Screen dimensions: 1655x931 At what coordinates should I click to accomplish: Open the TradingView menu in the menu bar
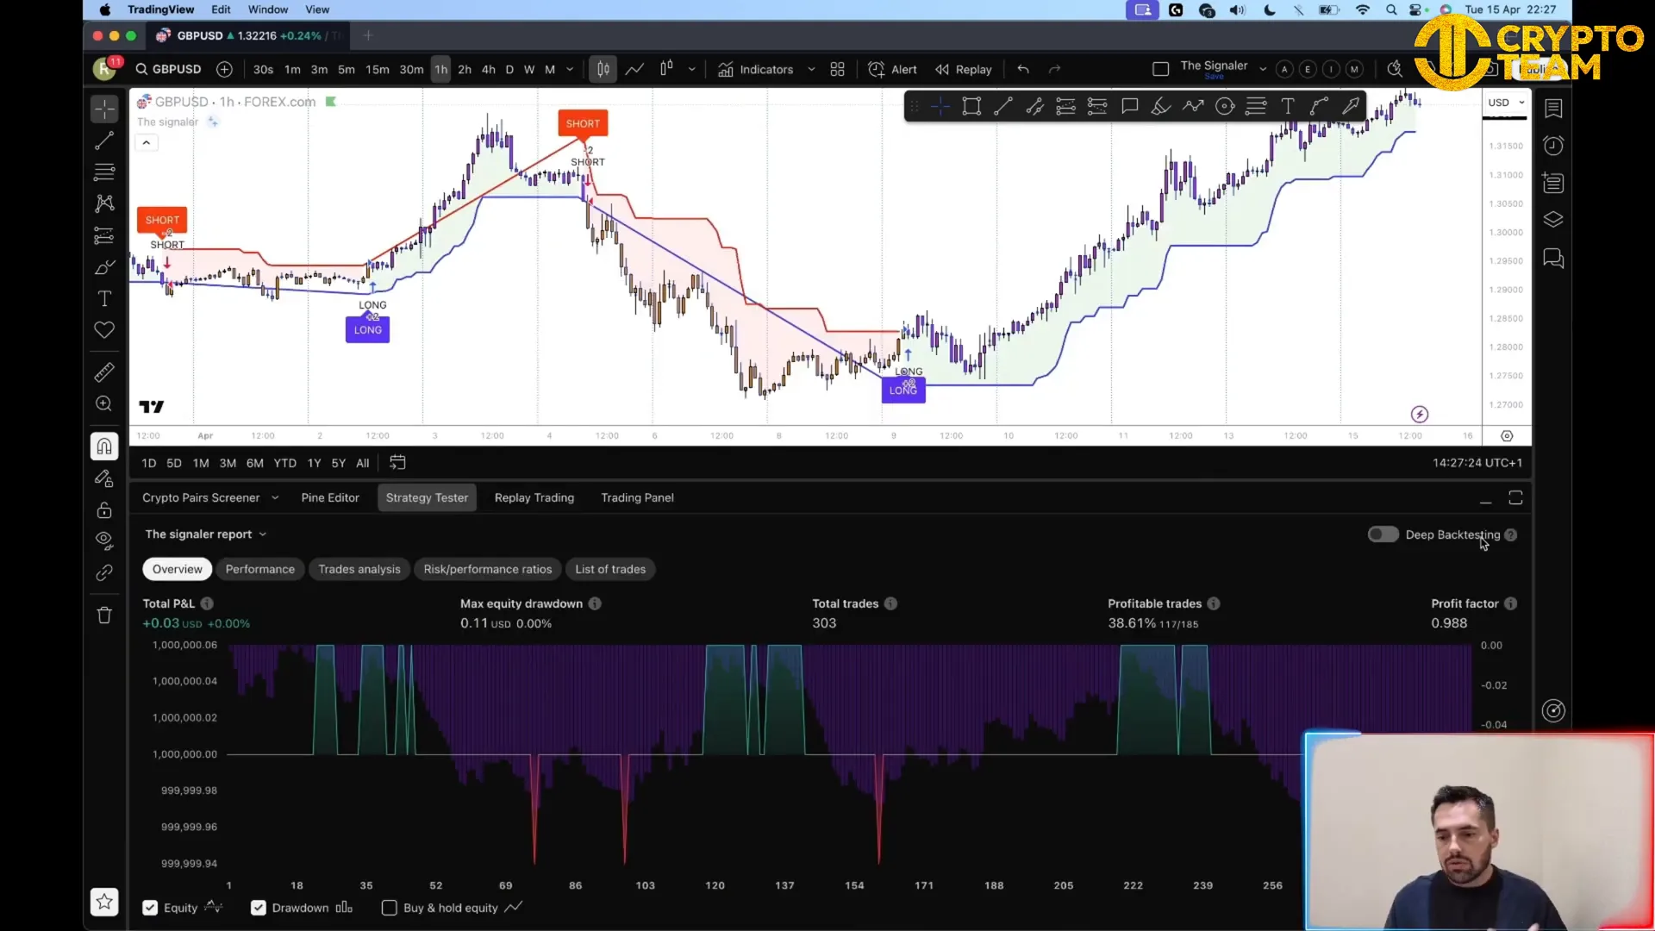[x=161, y=9]
